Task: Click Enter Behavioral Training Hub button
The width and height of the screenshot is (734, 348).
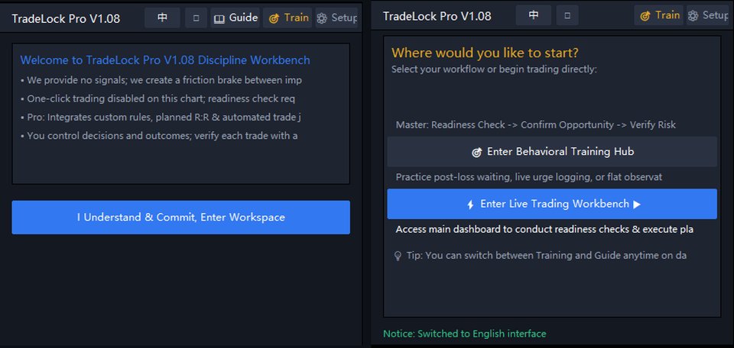Action: tap(552, 152)
